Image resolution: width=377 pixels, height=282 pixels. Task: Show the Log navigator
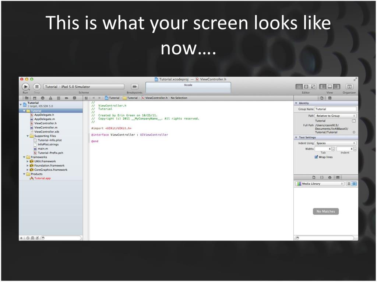point(74,98)
